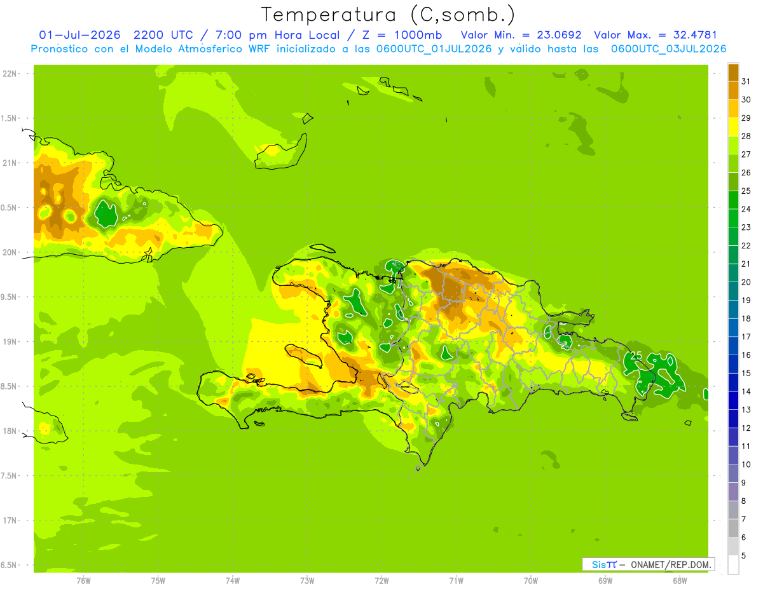
Task: Click the "75W" longitude label
Action: tap(158, 580)
